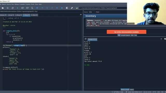Screen dimensions: 166x93
Task: Click the 'return a' code line
Action: tap(9, 42)
